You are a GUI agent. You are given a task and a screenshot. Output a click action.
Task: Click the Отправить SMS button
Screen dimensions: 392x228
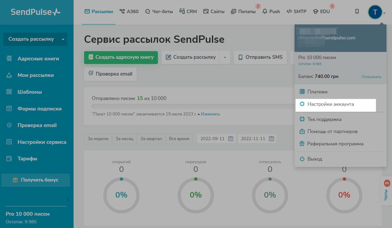[x=260, y=57]
